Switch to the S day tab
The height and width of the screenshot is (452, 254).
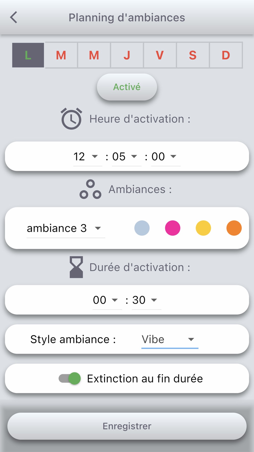[193, 55]
